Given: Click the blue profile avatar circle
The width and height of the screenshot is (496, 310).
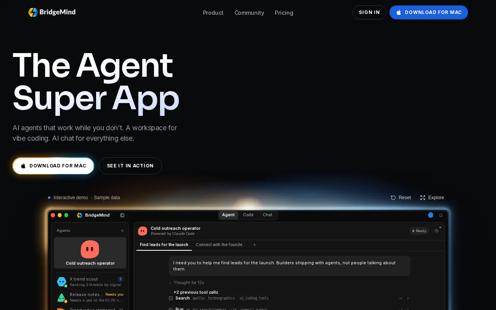Looking at the screenshot, I should point(431,215).
